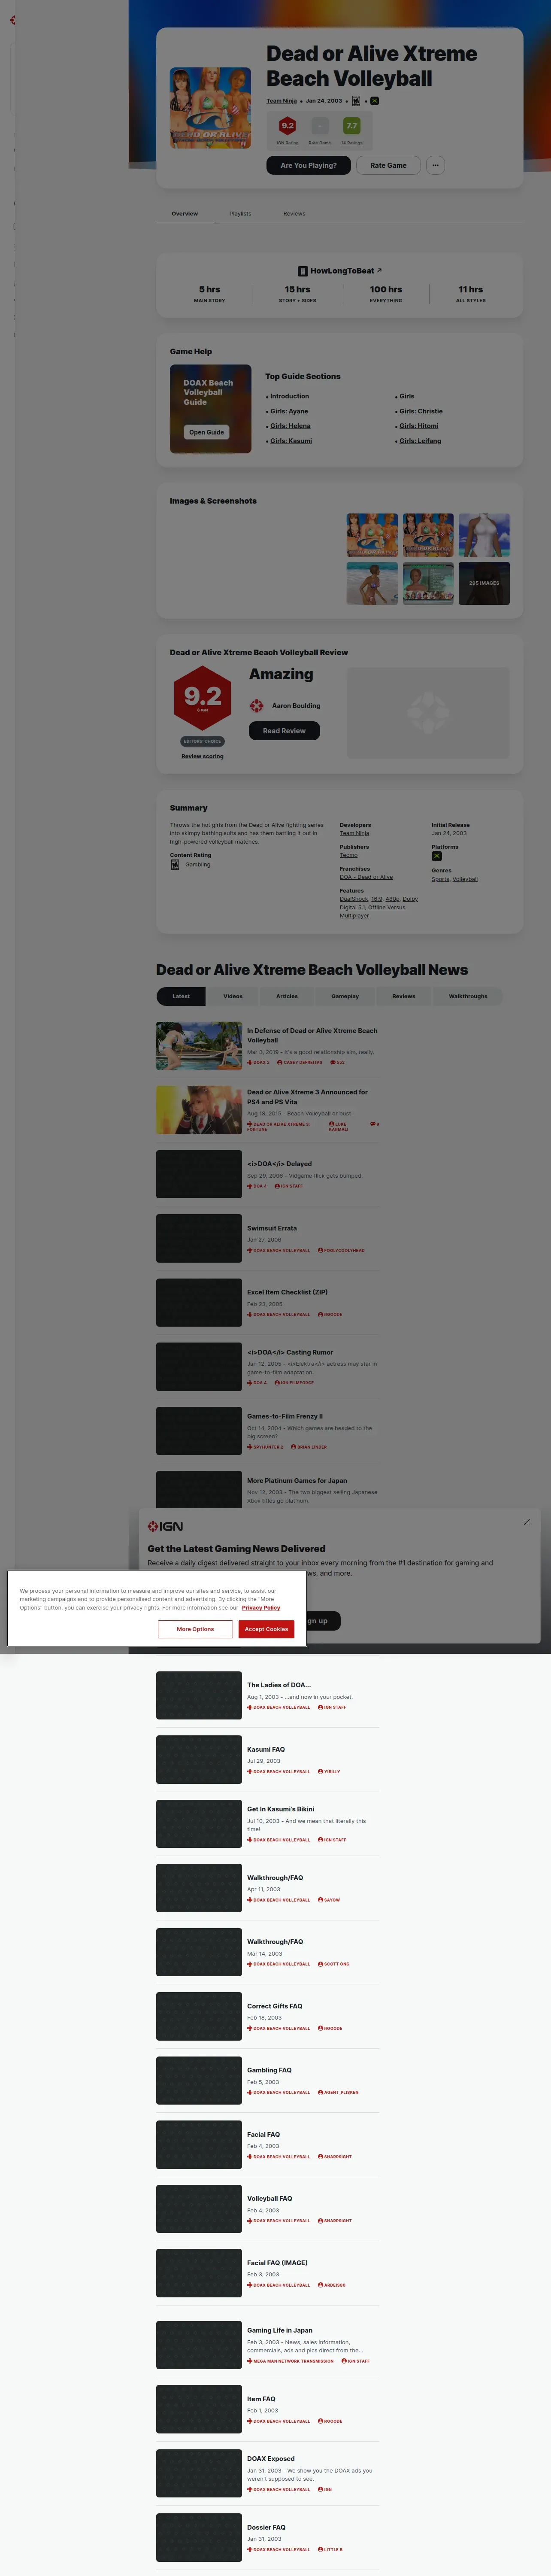Screen dimensions: 551x2576
Task: Select the Gameplay news filter tab
Action: [345, 996]
